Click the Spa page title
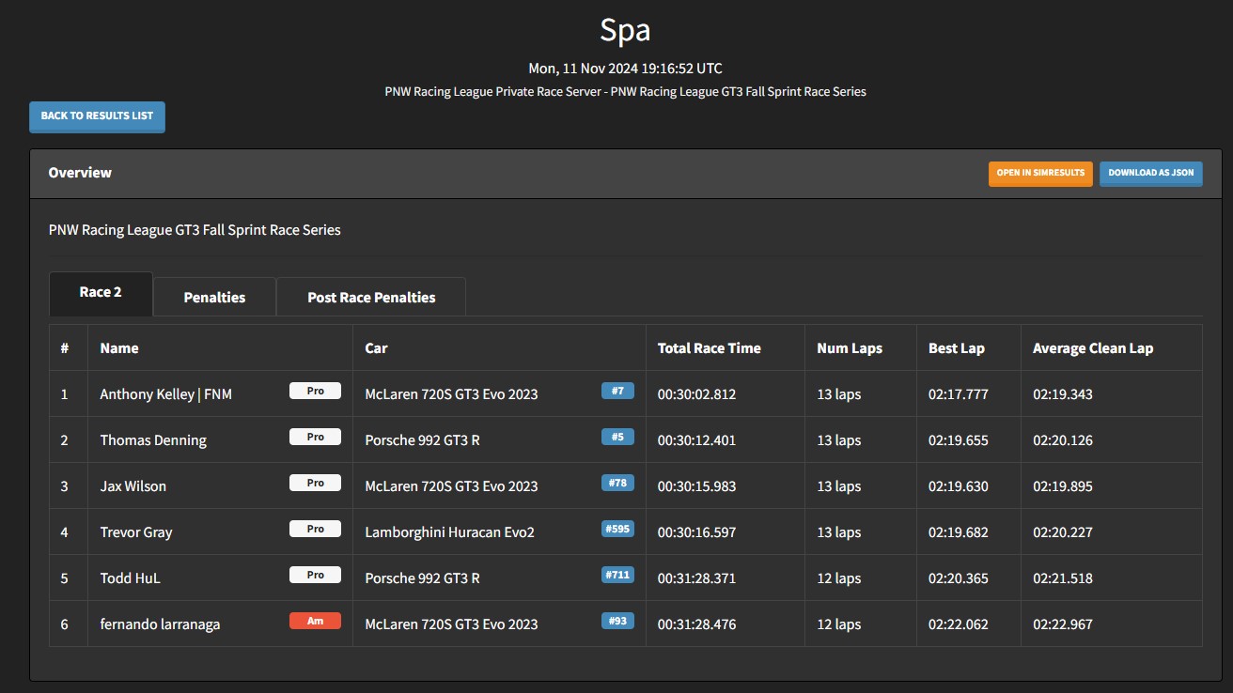 [x=625, y=30]
